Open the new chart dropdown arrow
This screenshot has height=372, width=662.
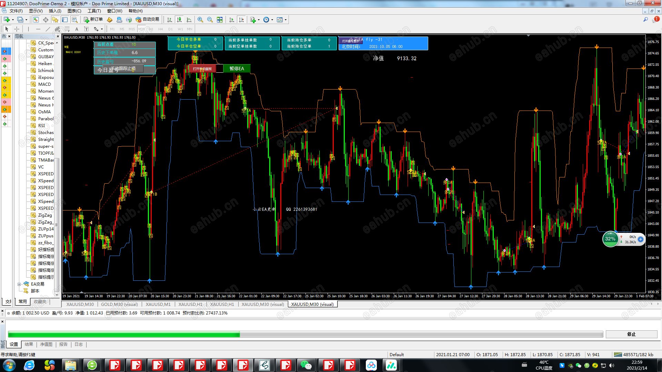[13, 20]
